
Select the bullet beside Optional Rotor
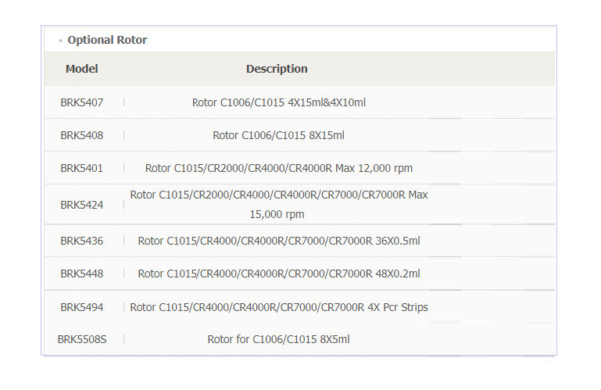tap(60, 41)
